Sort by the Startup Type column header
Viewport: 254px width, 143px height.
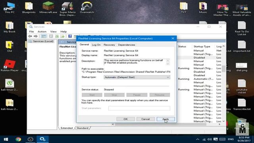(202, 46)
